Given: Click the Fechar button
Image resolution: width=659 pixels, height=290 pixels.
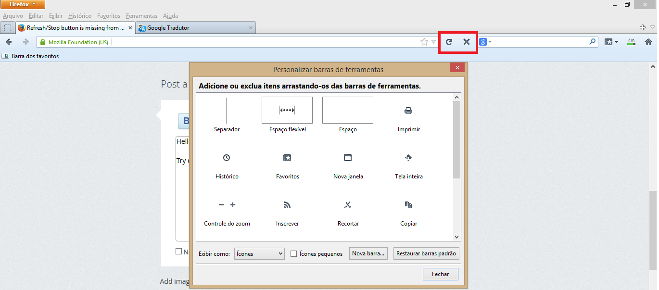Looking at the screenshot, I should [441, 274].
